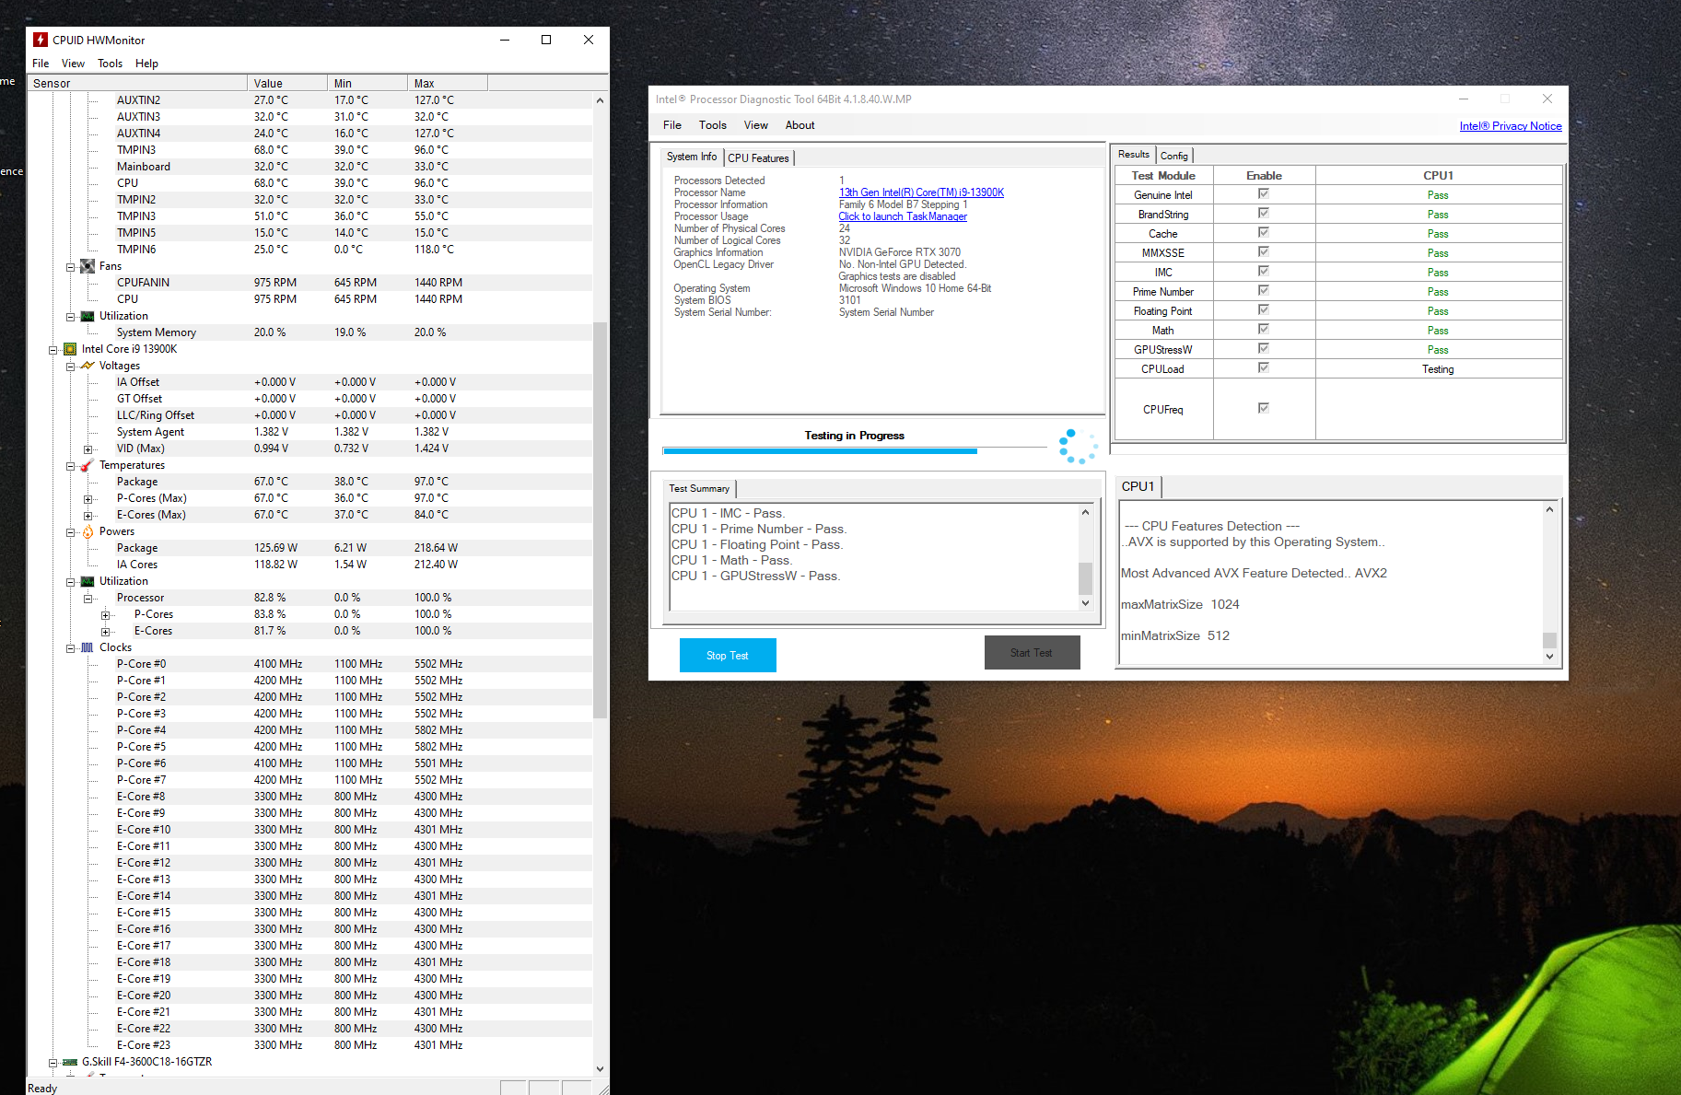
Task: Click the HWMonitor scroll down arrow
Action: click(600, 1069)
